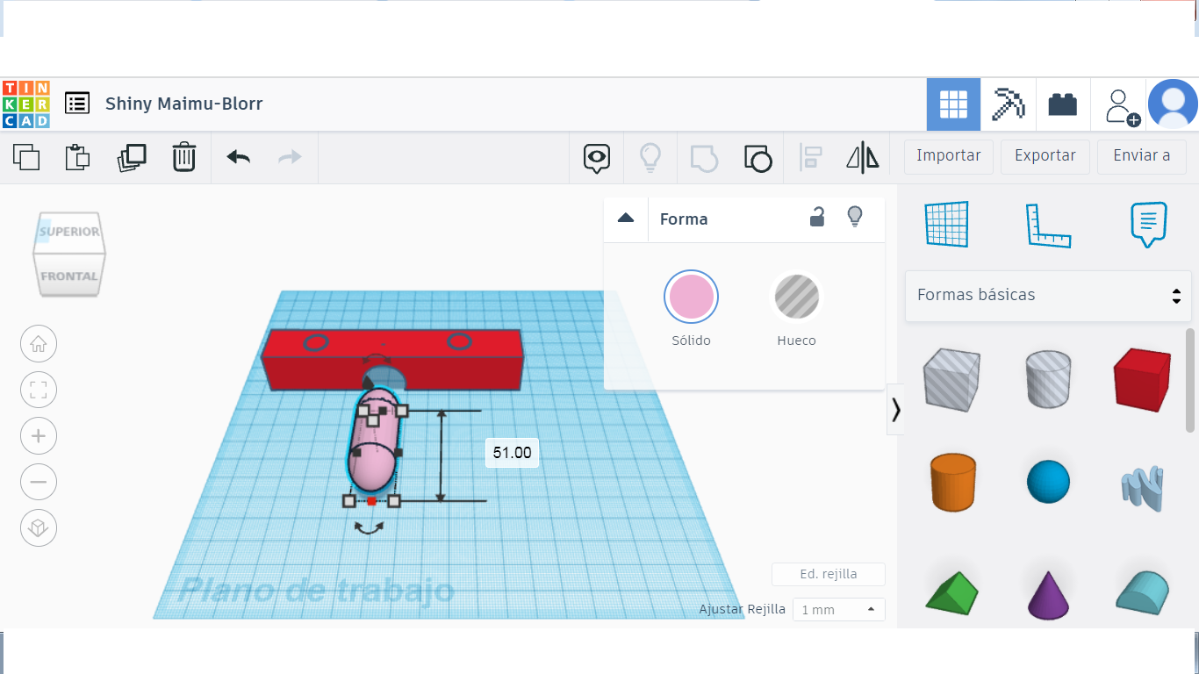Click the Duplicate and repeat icon
Image resolution: width=1199 pixels, height=674 pixels.
click(132, 157)
